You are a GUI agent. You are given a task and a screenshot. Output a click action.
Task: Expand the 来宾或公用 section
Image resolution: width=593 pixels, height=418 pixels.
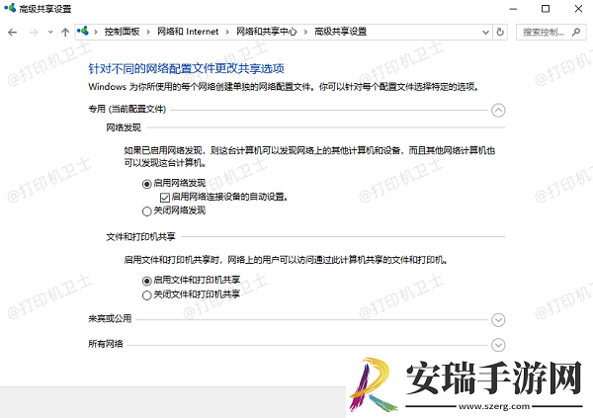pos(498,319)
